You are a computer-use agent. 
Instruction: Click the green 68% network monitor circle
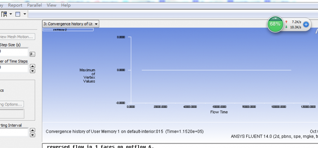(x=275, y=24)
